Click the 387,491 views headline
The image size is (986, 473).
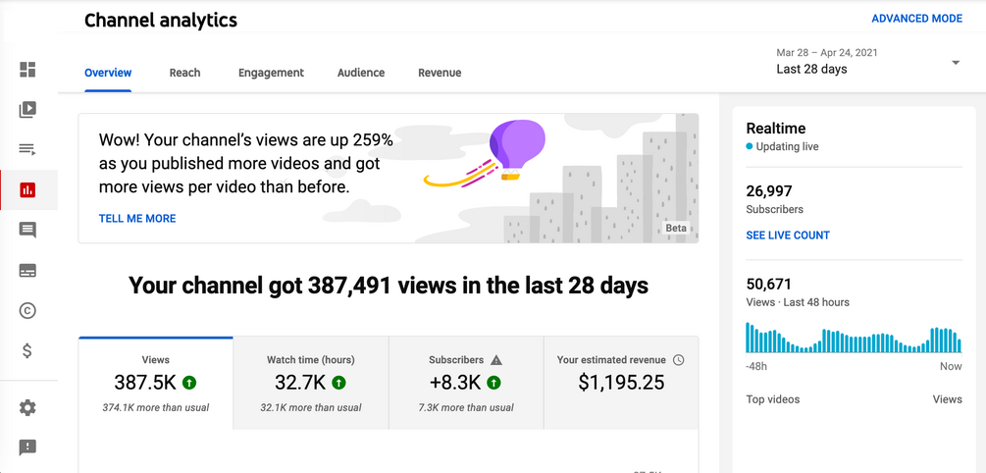[x=389, y=287]
